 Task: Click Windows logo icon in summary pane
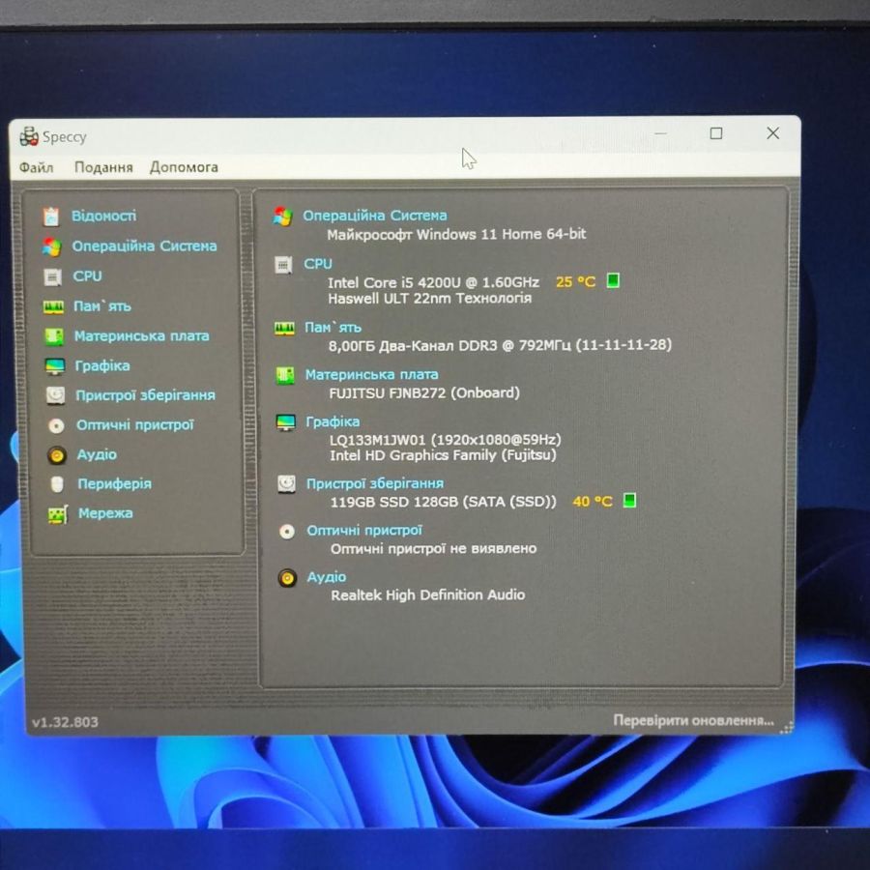tap(282, 217)
